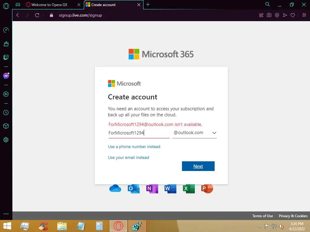Image resolution: width=310 pixels, height=232 pixels.
Task: Open Settings gear in sidebar
Action: click(x=6, y=140)
